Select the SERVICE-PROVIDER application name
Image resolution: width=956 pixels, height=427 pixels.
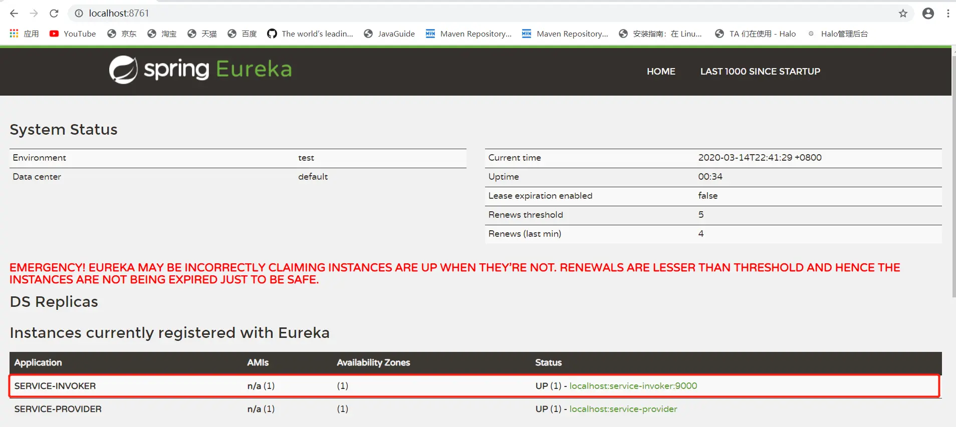(x=58, y=409)
